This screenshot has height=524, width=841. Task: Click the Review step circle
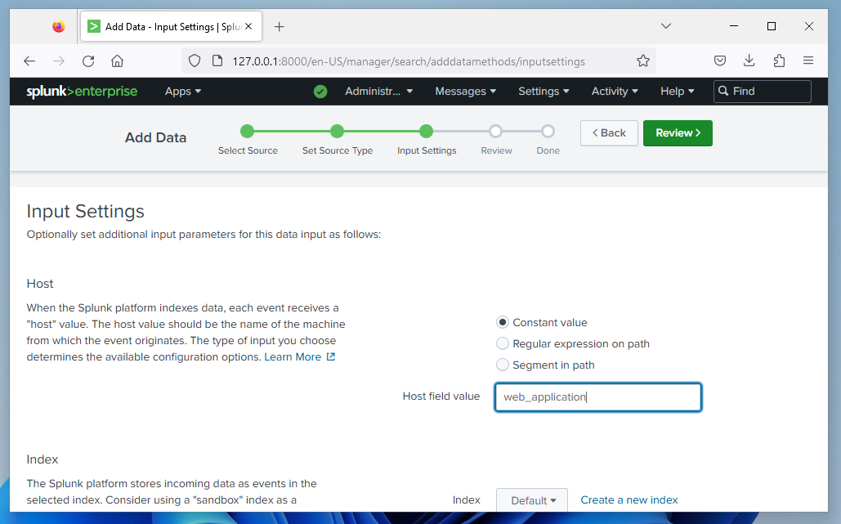pyautogui.click(x=495, y=132)
